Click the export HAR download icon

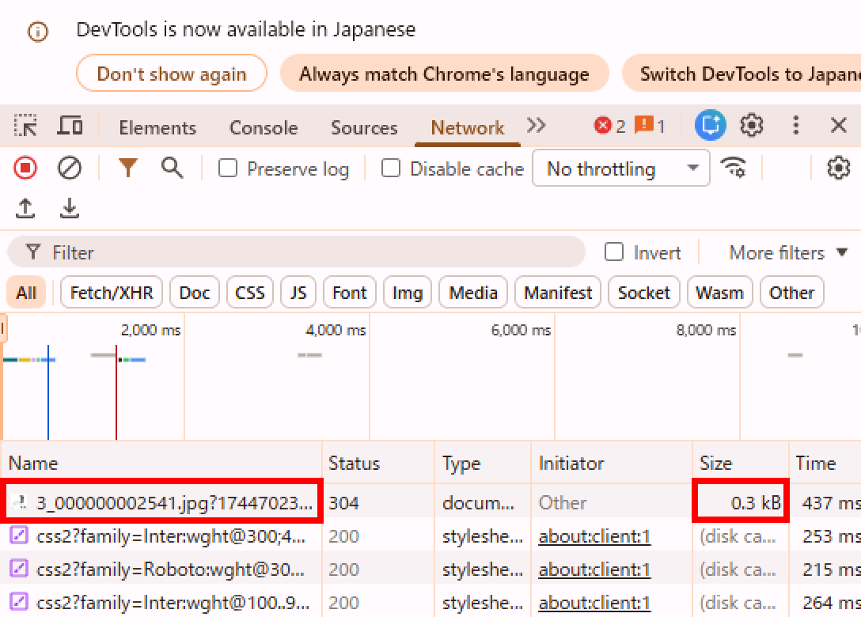tap(70, 209)
